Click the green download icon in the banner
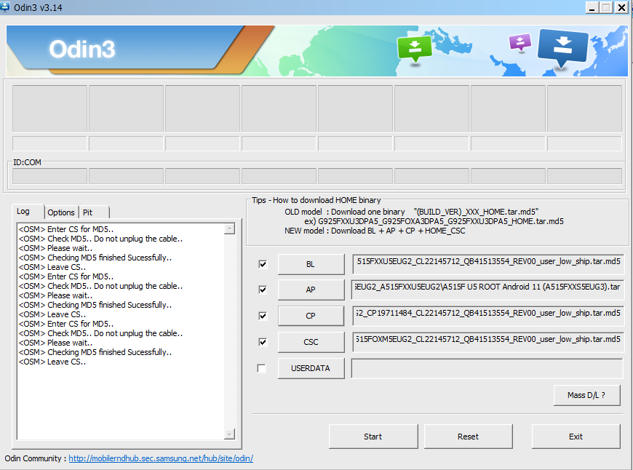The image size is (633, 470). (x=415, y=49)
